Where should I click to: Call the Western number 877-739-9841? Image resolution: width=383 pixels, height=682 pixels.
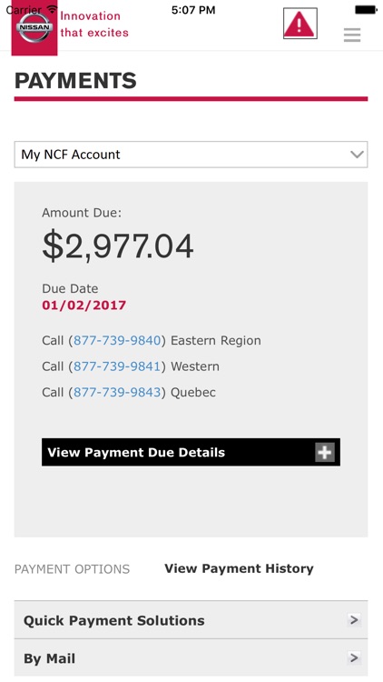click(x=117, y=366)
